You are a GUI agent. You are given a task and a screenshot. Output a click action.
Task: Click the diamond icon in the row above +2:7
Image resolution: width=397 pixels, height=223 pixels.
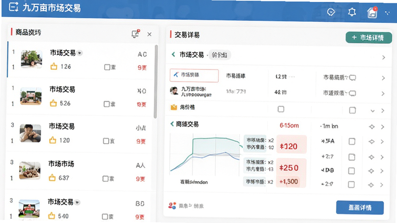(371, 142)
